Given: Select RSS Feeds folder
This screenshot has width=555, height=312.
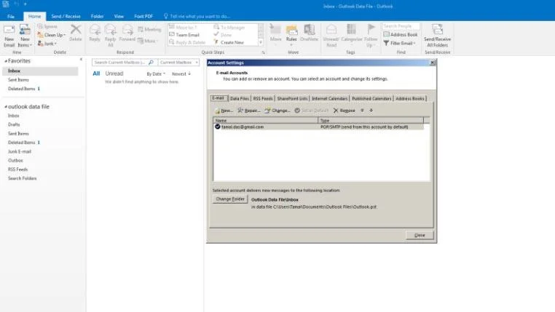Looking at the screenshot, I should coord(17,169).
